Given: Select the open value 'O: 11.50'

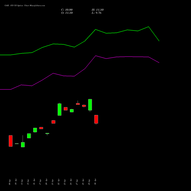Looking at the screenshot, I should 67,13.
